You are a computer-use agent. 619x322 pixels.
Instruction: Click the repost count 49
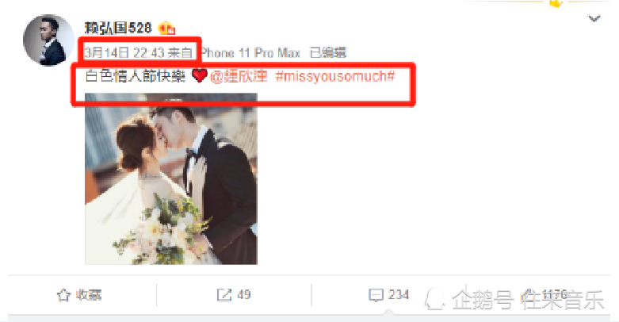click(244, 295)
